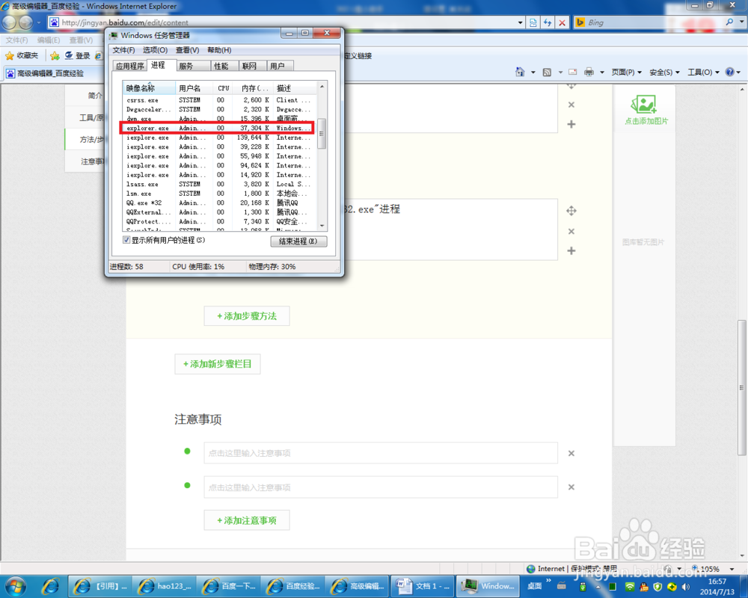Screen dimensions: 748x598
Task: Click 结束进程(E) button
Action: [298, 241]
